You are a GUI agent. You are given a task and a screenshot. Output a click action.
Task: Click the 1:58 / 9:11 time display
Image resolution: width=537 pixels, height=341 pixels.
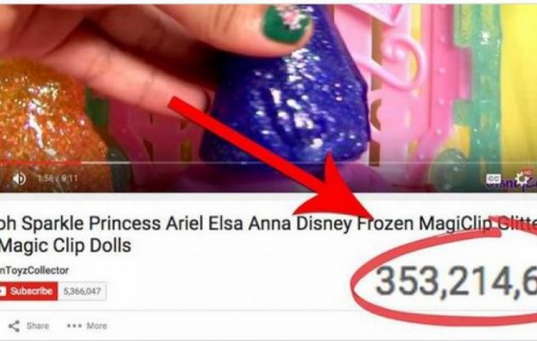point(57,178)
